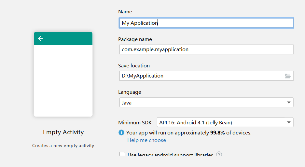Image resolution: width=305 pixels, height=167 pixels.
Task: Click the Package name text field
Action: 206,49
